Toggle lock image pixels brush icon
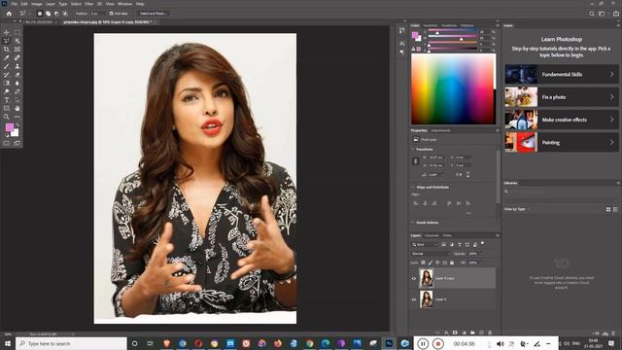This screenshot has width=622, height=350. point(431,262)
